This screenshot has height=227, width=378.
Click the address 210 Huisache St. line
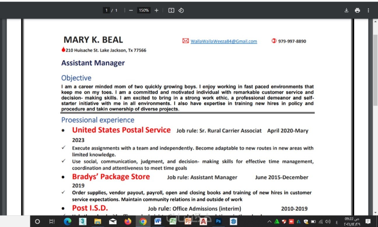tap(106, 50)
